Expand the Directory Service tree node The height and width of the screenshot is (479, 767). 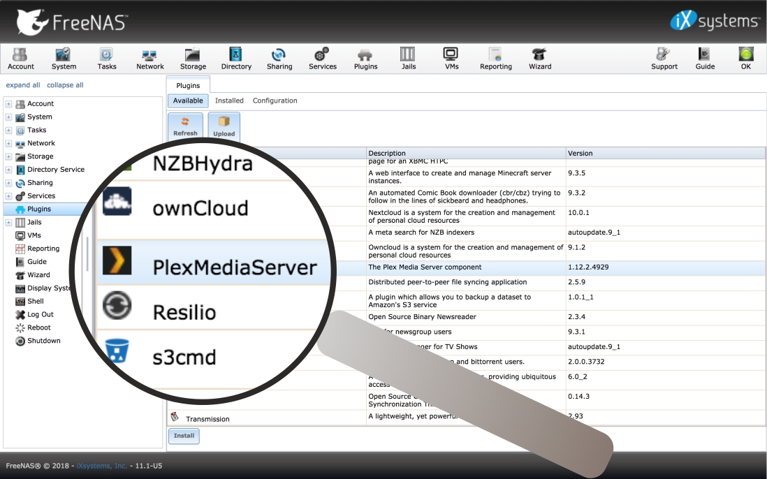coord(8,170)
